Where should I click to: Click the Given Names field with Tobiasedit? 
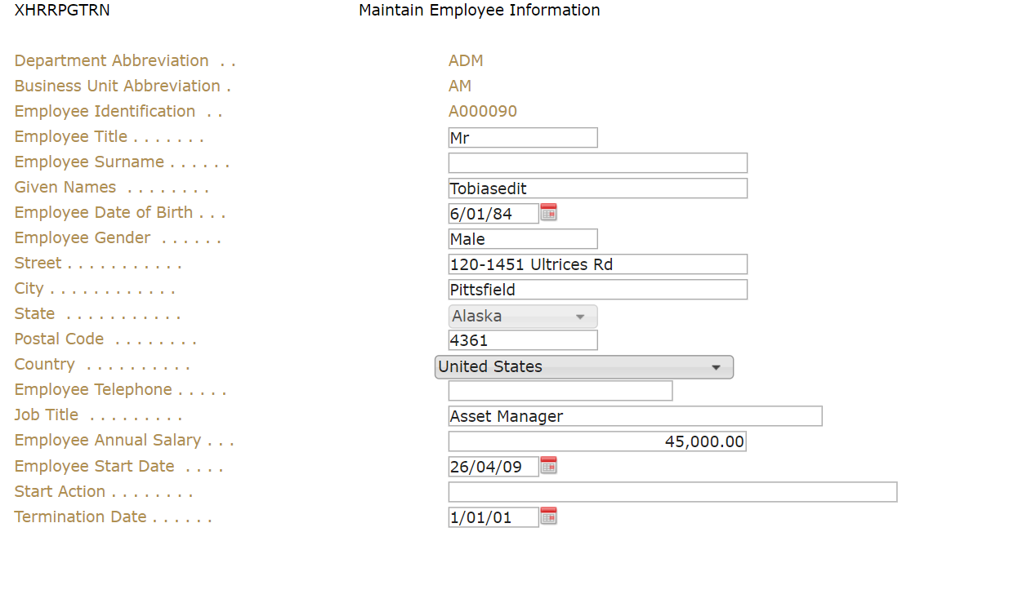click(x=597, y=188)
